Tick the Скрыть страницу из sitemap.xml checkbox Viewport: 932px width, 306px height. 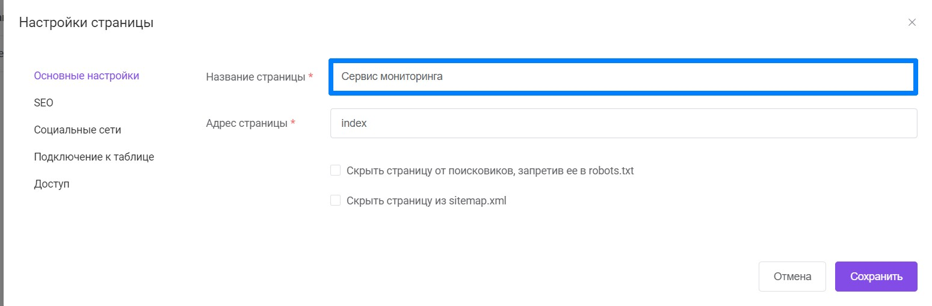tap(336, 201)
